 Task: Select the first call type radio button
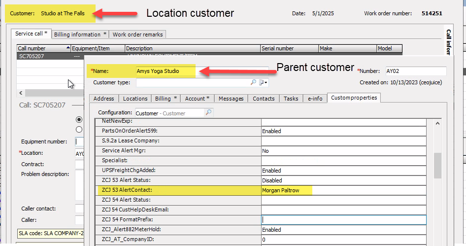79,119
